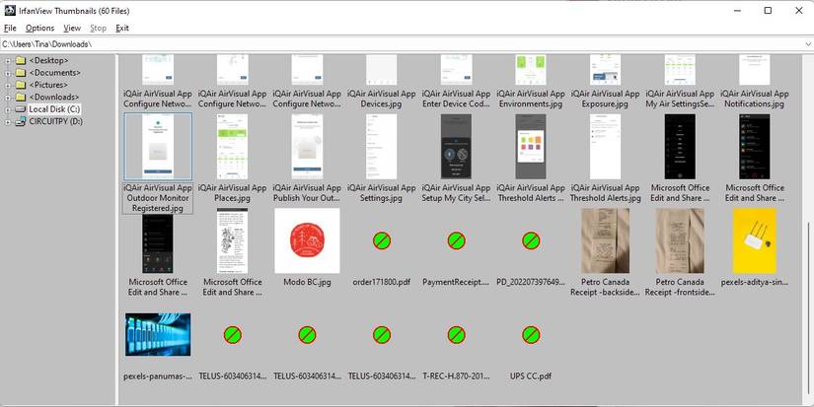Minimize the IrfanView Thumbnails window
Screen dimensions: 814x407
point(737,11)
